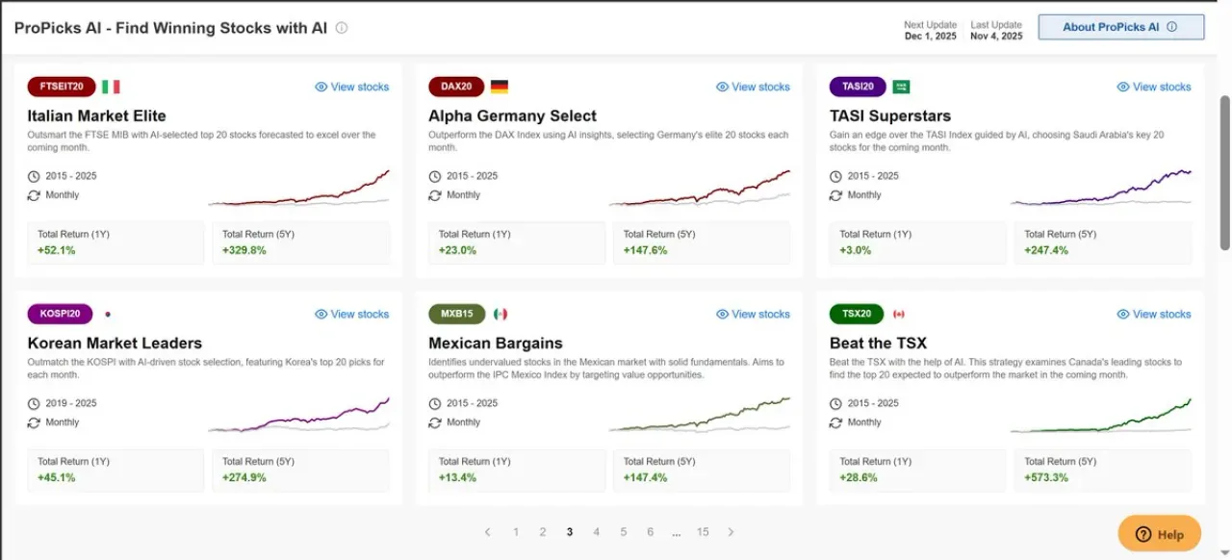The image size is (1232, 560).
Task: Go to the previous page with left chevron
Action: (488, 532)
